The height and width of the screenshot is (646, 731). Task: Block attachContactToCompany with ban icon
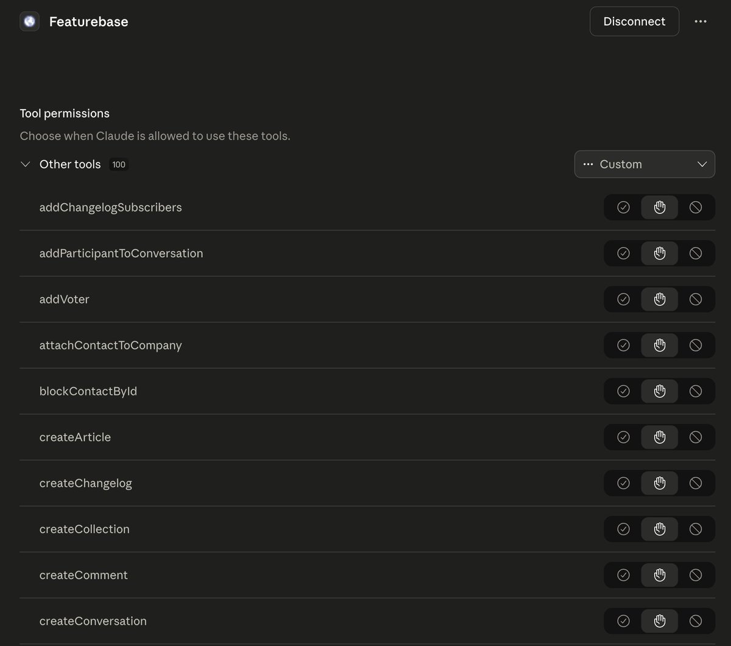pyautogui.click(x=696, y=345)
